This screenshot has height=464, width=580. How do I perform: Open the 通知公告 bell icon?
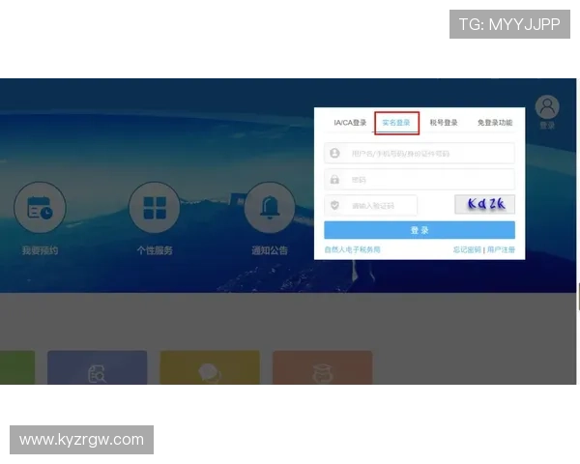270,207
